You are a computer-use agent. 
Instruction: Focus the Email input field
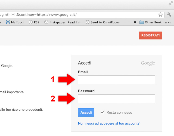tap(116, 80)
